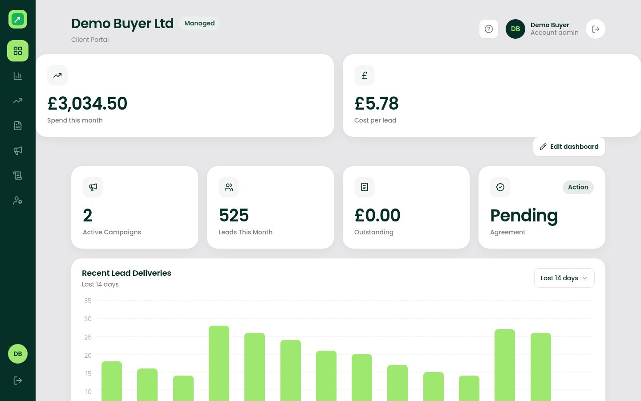Click the £5.78 cost per lead value
Image resolution: width=641 pixels, height=401 pixels.
(x=377, y=103)
